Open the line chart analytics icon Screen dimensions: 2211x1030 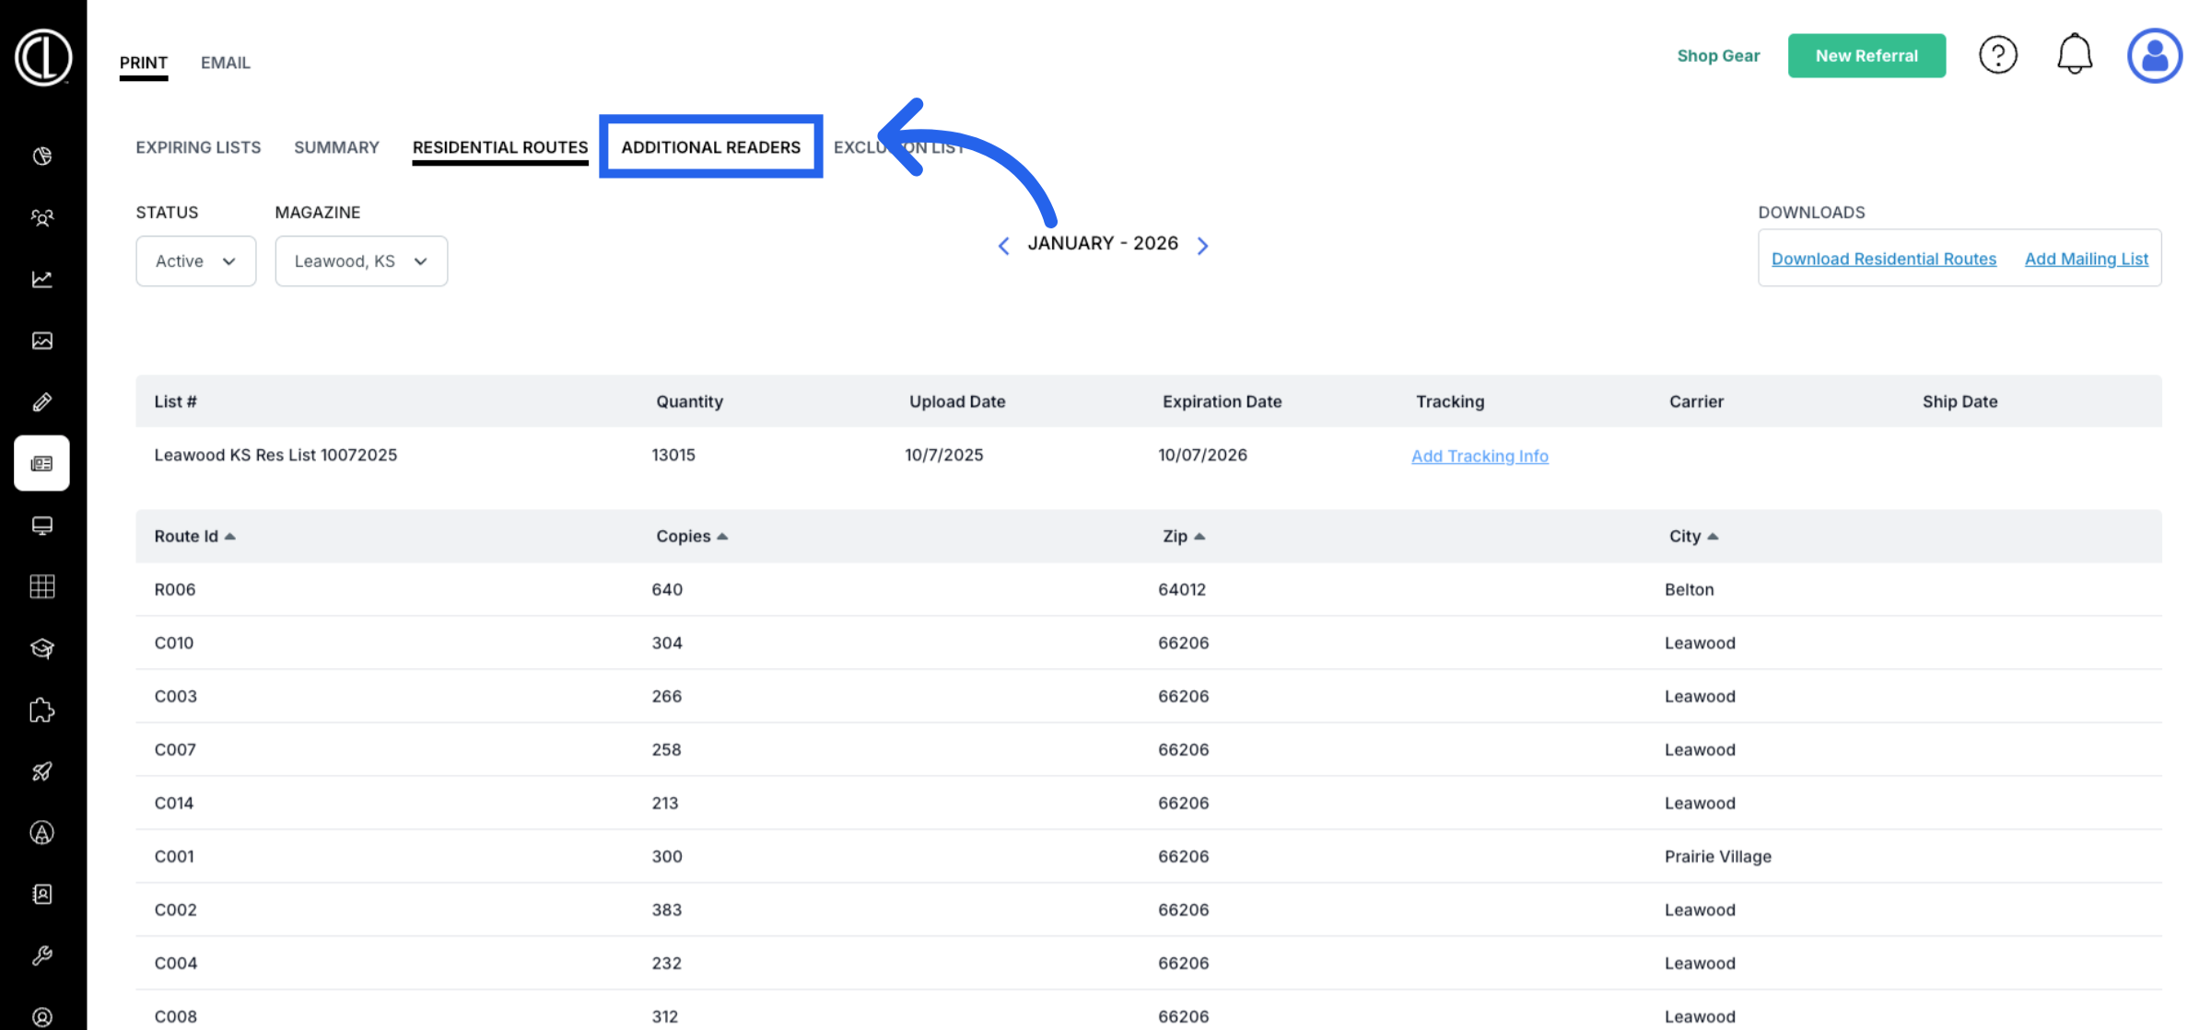[x=42, y=280]
